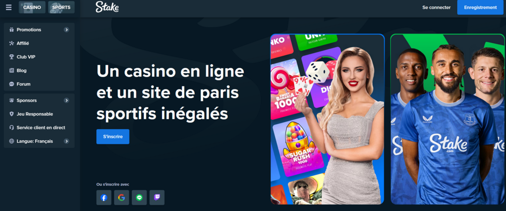
Task: Sign up with the LINE icon
Action: (x=139, y=197)
